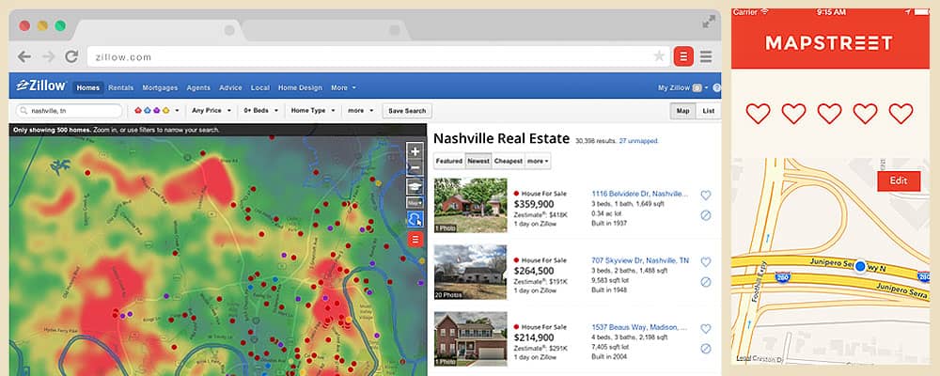Viewport: 940px width, 376px height.
Task: Open the red MapStreet browser extension
Action: [x=683, y=56]
